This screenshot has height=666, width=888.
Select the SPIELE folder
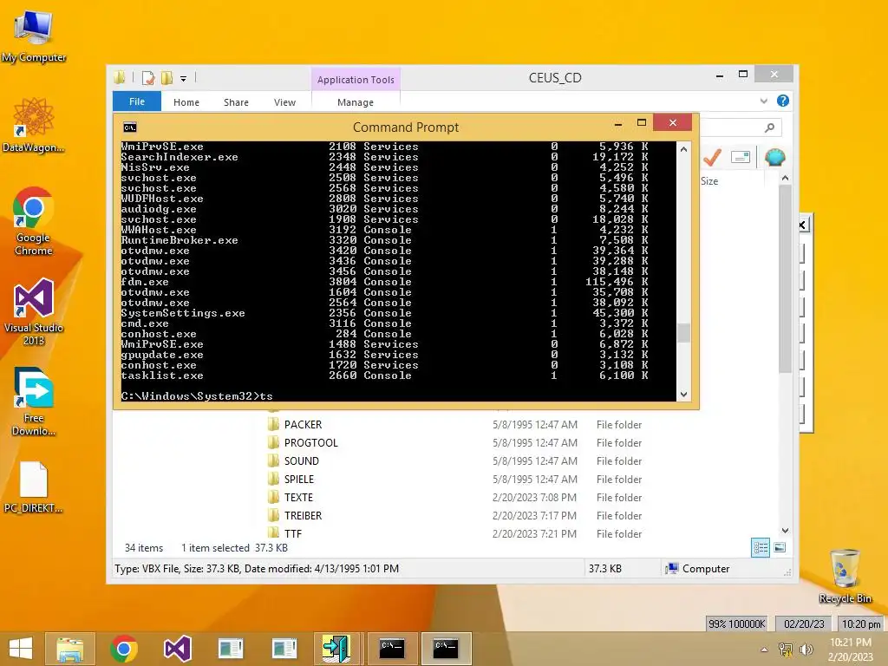[x=299, y=479]
